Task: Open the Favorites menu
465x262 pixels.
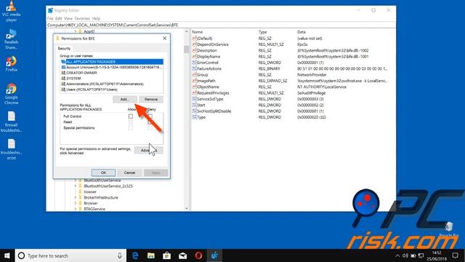Action: (82, 18)
